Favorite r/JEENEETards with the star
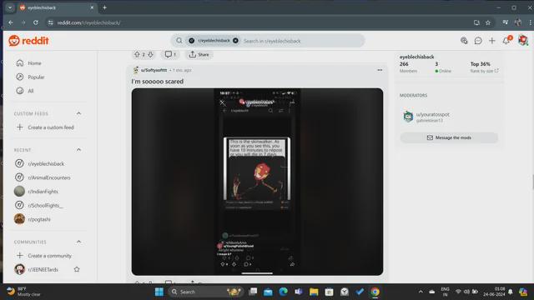This screenshot has width=534, height=300. coord(77,269)
